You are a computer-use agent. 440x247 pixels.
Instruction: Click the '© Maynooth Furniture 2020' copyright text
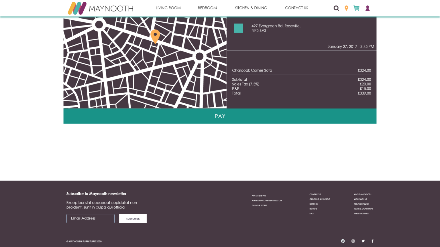pyautogui.click(x=84, y=241)
